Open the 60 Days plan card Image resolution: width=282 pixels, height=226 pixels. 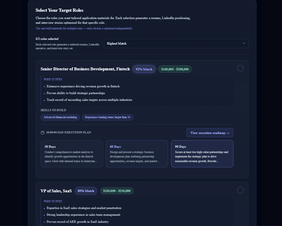(x=137, y=154)
